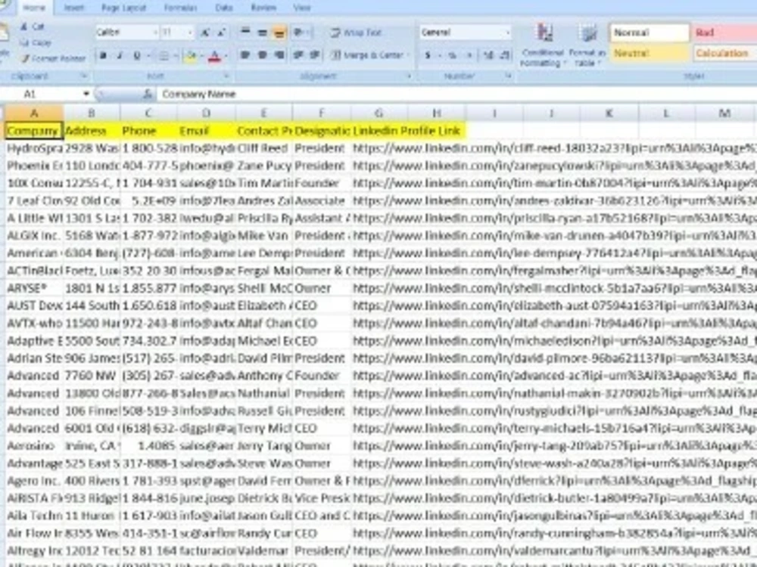Viewport: 757px width, 567px height.
Task: Expand Merge & Center options arrow
Action: coord(409,55)
